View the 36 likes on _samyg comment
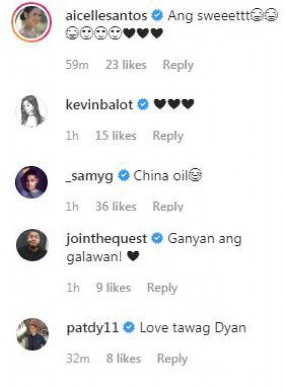Image resolution: width=285 pixels, height=389 pixels. coord(116,207)
